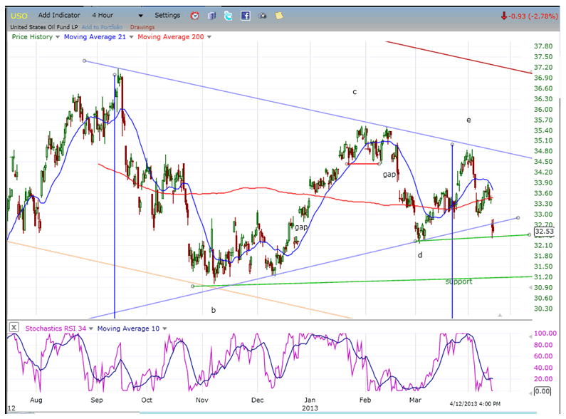Click the small up arrow above time axis

(501, 314)
